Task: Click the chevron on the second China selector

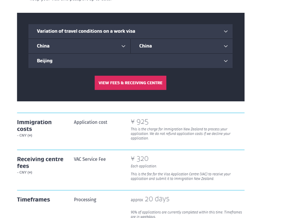Action: [x=226, y=46]
